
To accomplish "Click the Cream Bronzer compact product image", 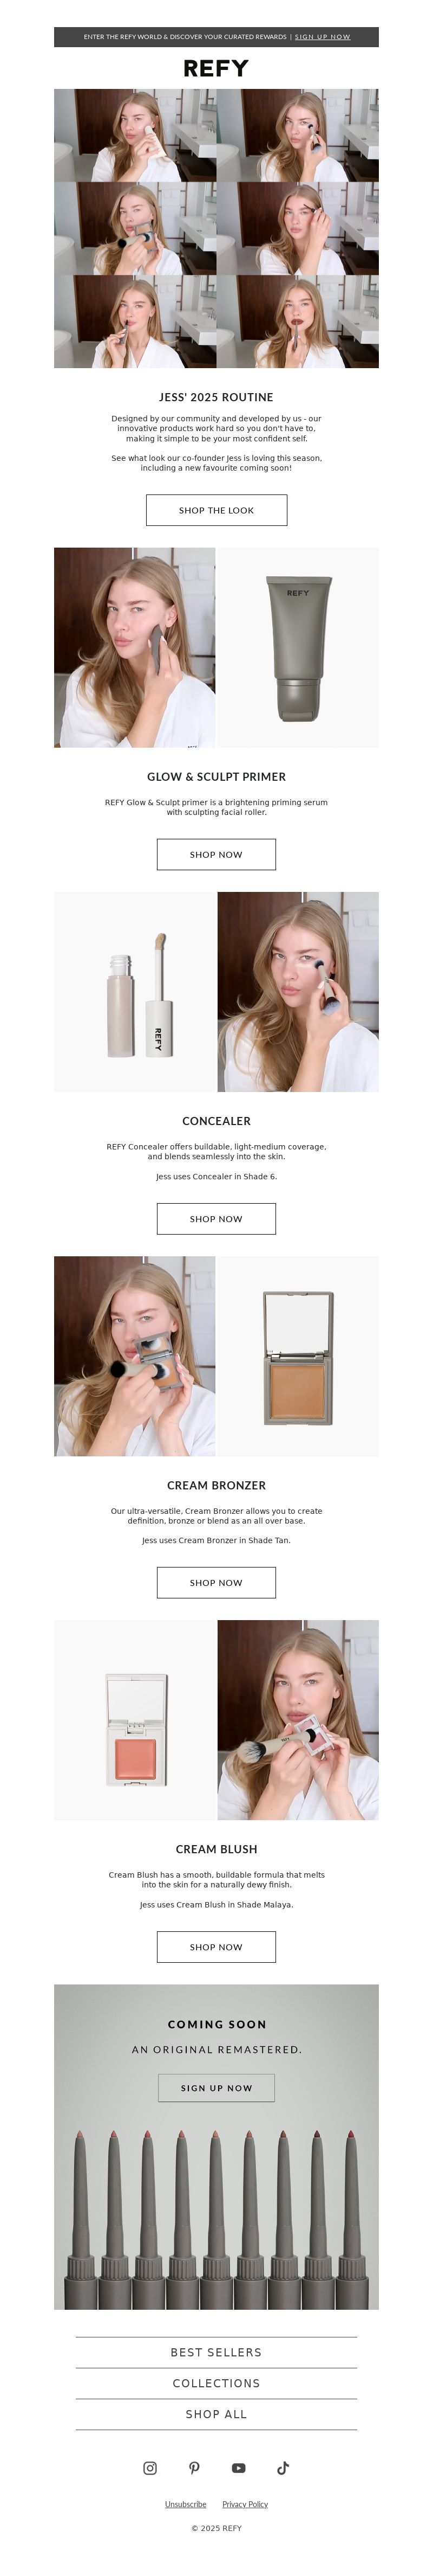I will (298, 1356).
